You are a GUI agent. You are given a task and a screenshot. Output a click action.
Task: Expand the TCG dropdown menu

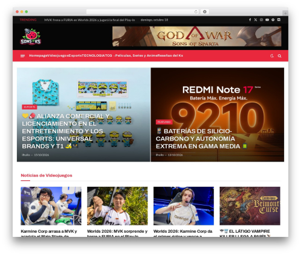110,55
